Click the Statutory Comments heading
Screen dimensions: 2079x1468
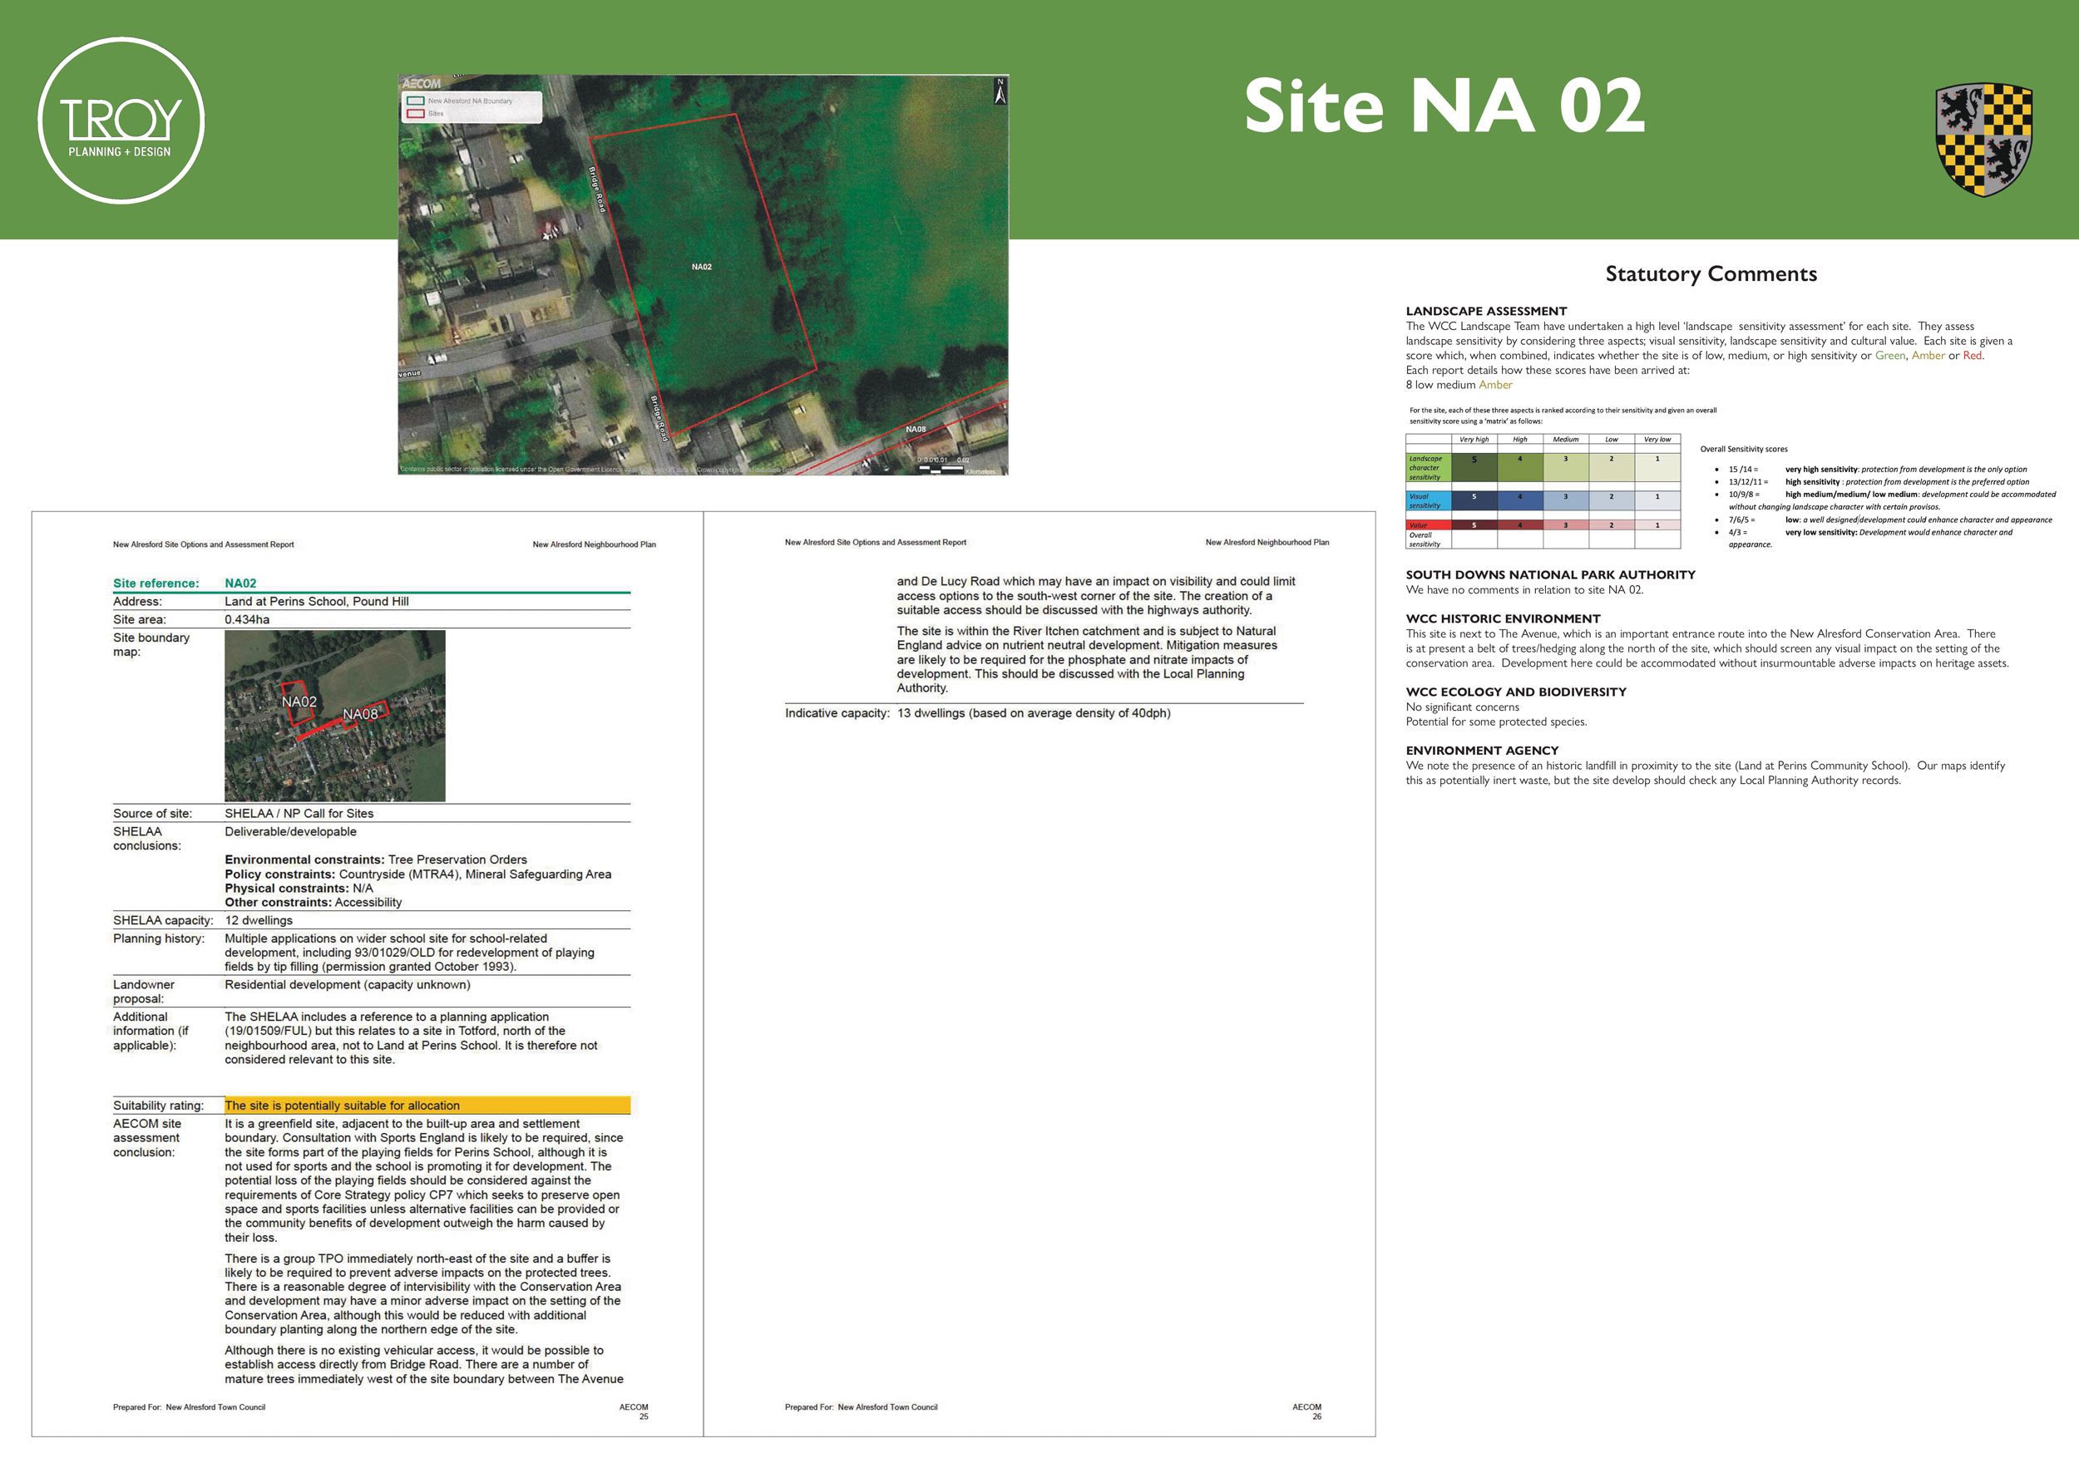1711,274
